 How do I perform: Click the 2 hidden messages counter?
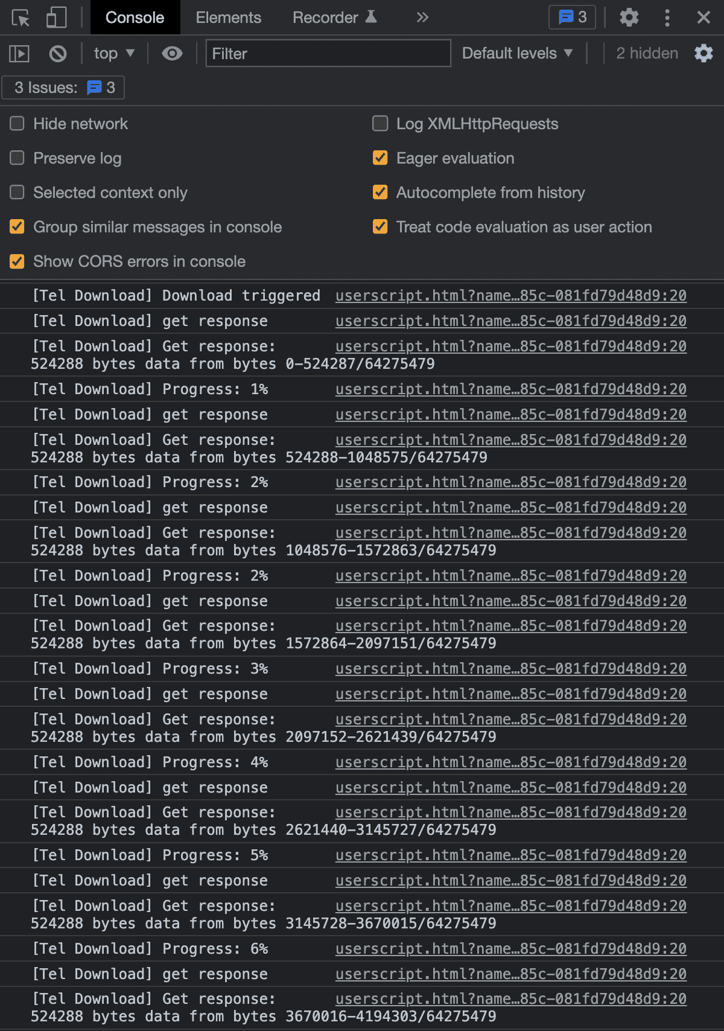[646, 53]
